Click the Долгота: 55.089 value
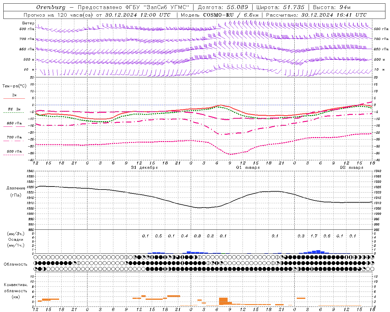This screenshot has width=390, height=312. click(223, 7)
